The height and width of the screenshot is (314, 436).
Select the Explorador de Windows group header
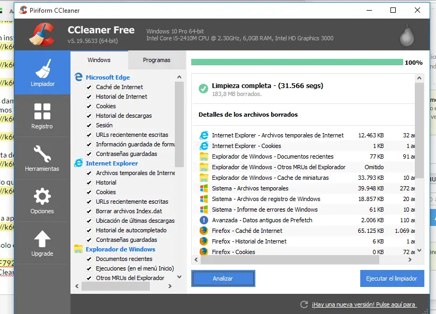[120, 249]
